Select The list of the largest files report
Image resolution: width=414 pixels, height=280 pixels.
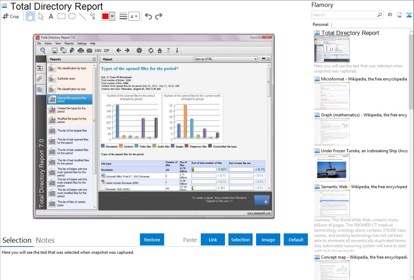tap(70, 131)
